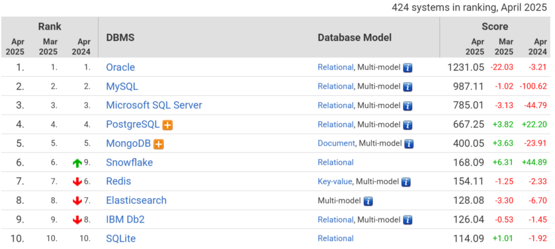Click the Database Model column header
The image size is (555, 249).
tap(354, 37)
